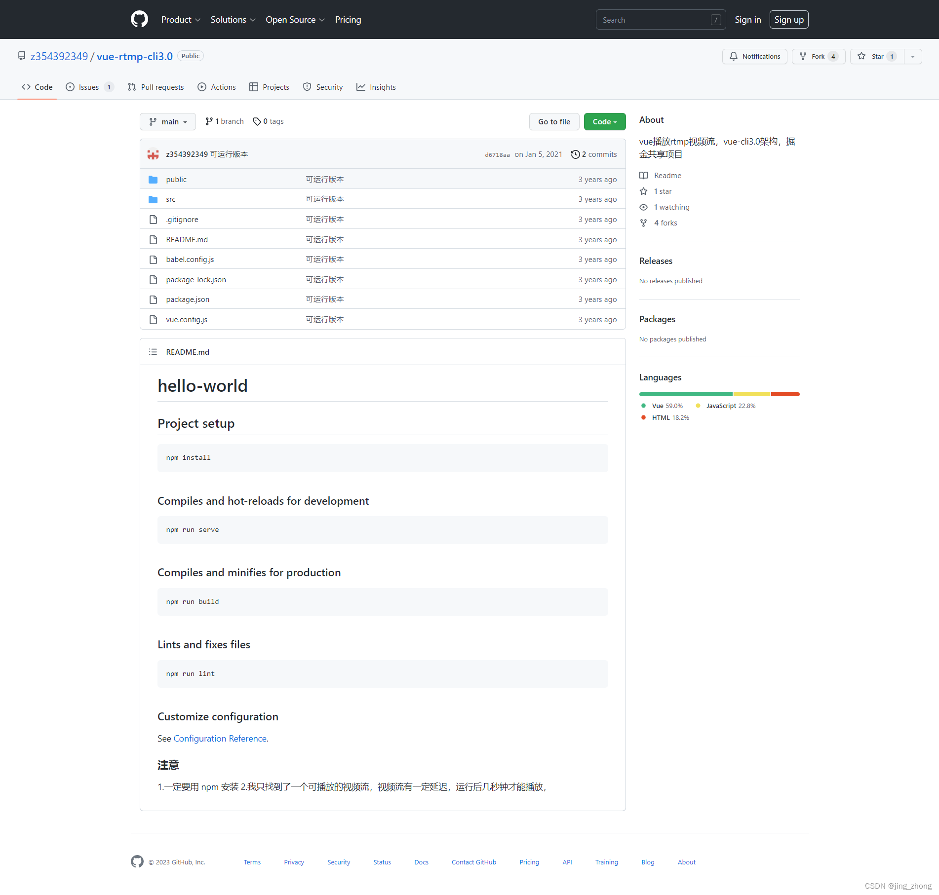Click the public folder icon
This screenshot has width=939, height=895.
153,180
